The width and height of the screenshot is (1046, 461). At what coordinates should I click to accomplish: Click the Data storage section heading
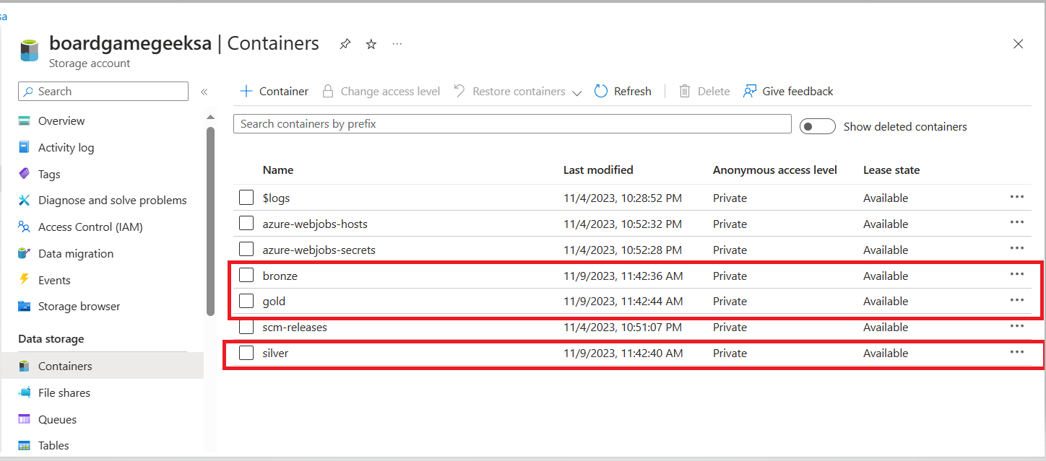(51, 338)
